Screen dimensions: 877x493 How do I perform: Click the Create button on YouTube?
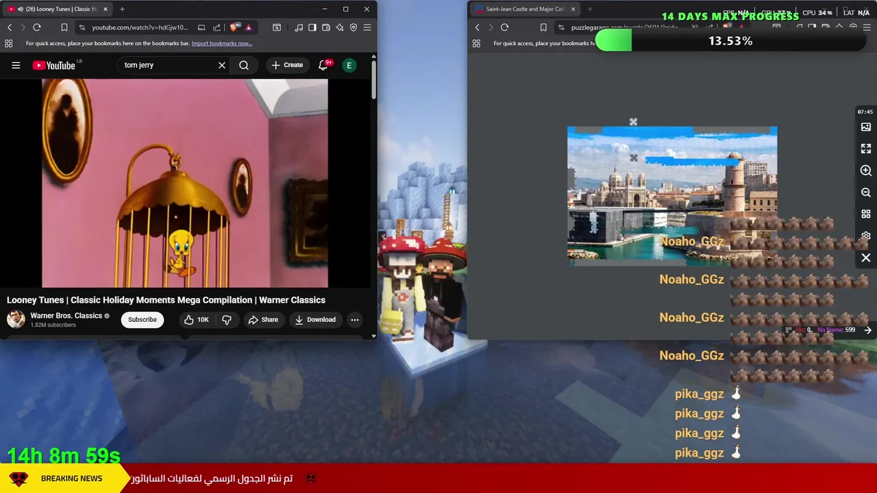pos(287,65)
